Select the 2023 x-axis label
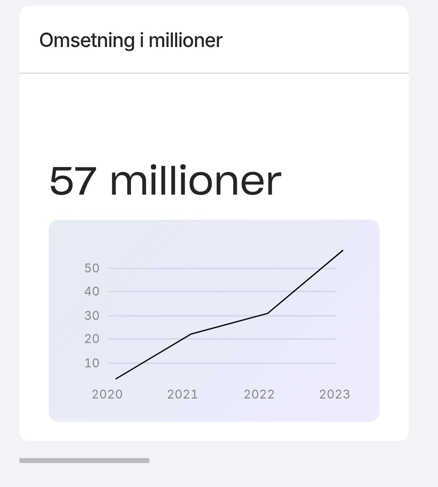The width and height of the screenshot is (438, 487). click(x=335, y=394)
